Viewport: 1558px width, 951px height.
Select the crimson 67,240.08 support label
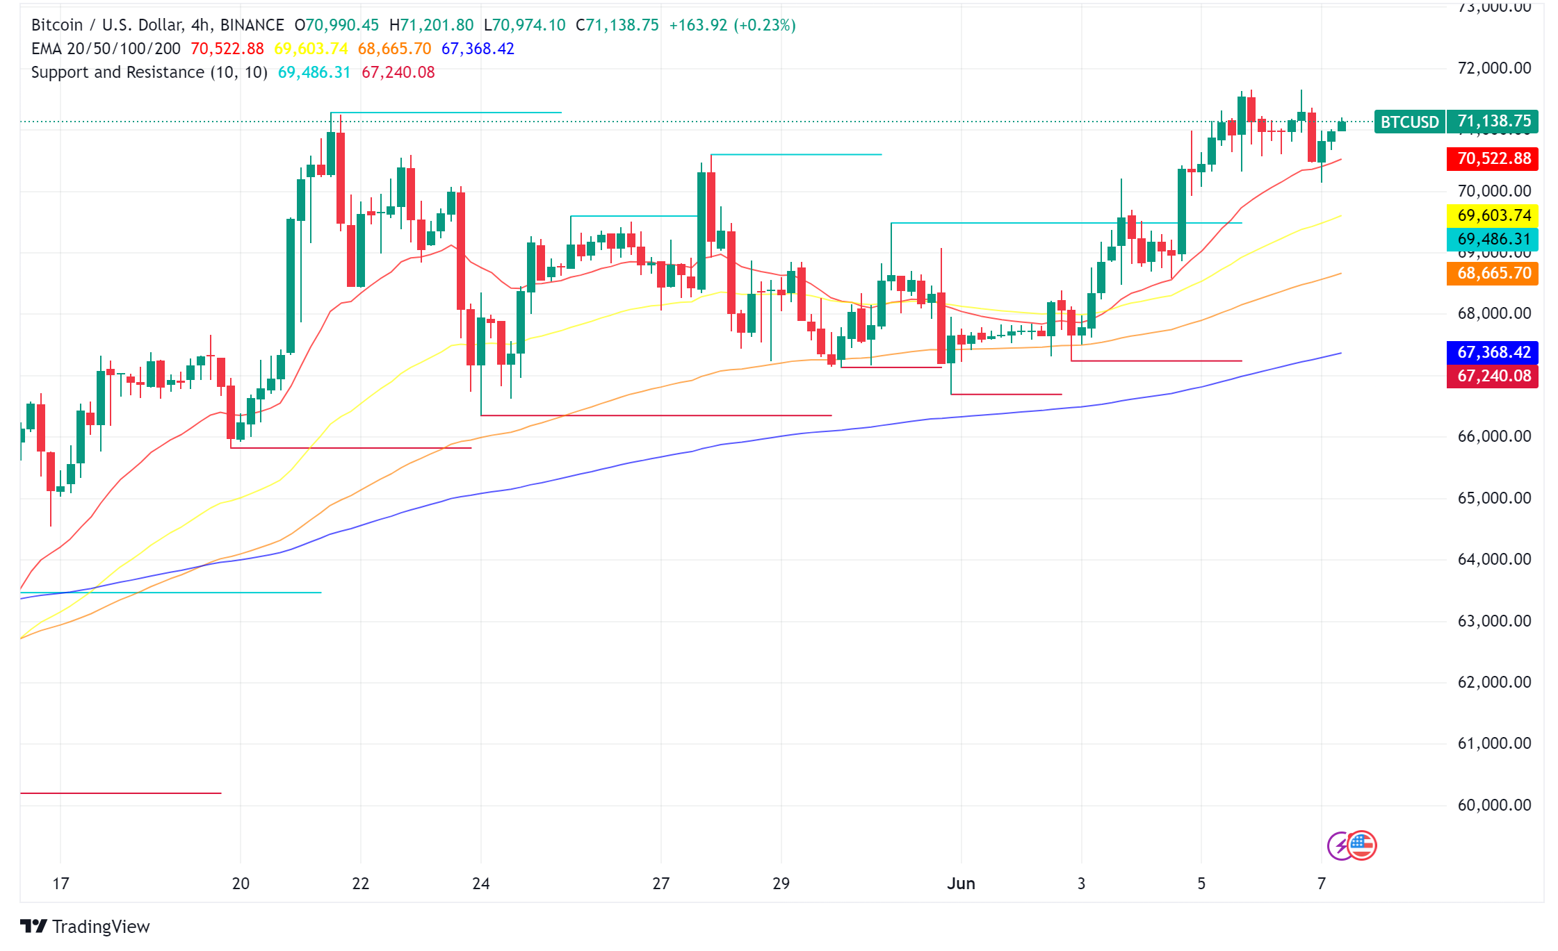click(1493, 376)
